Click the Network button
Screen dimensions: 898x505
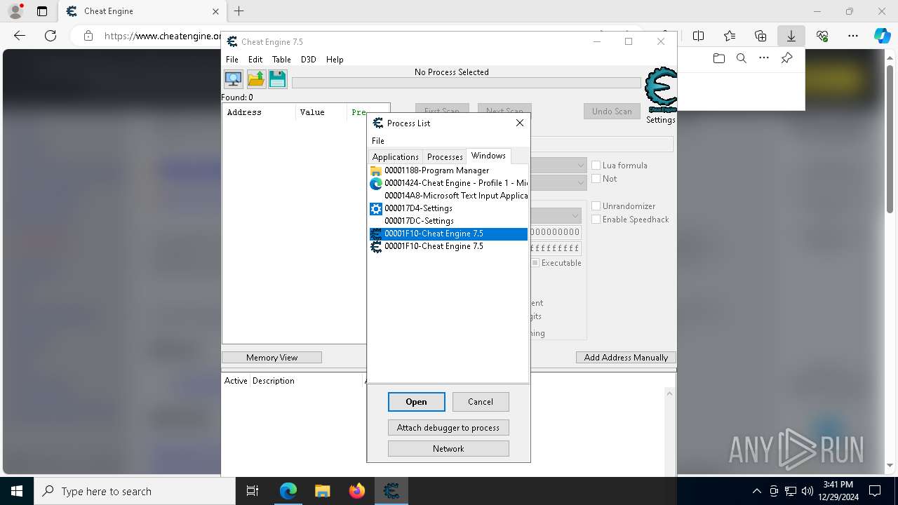click(448, 449)
